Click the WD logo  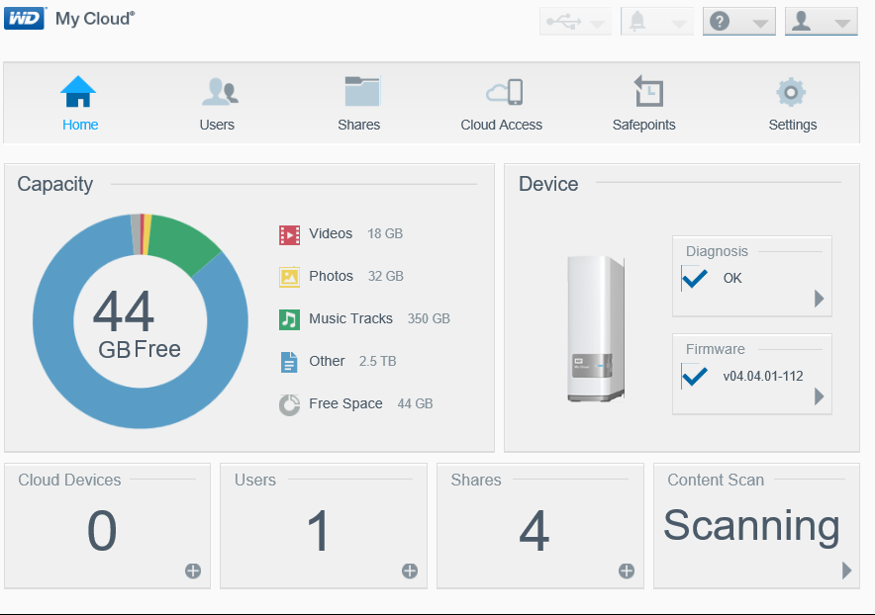pyautogui.click(x=25, y=19)
